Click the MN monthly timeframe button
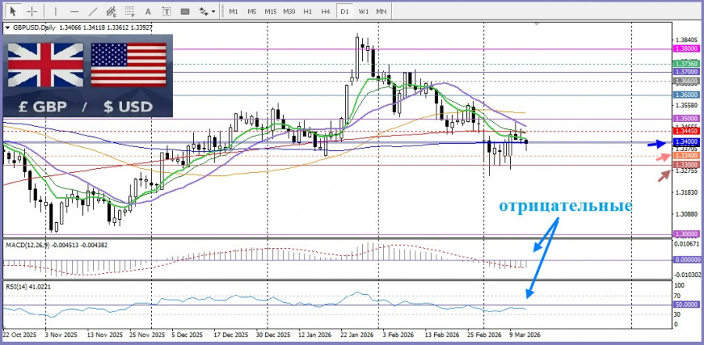Screen dimensions: 704x345 (x=381, y=12)
